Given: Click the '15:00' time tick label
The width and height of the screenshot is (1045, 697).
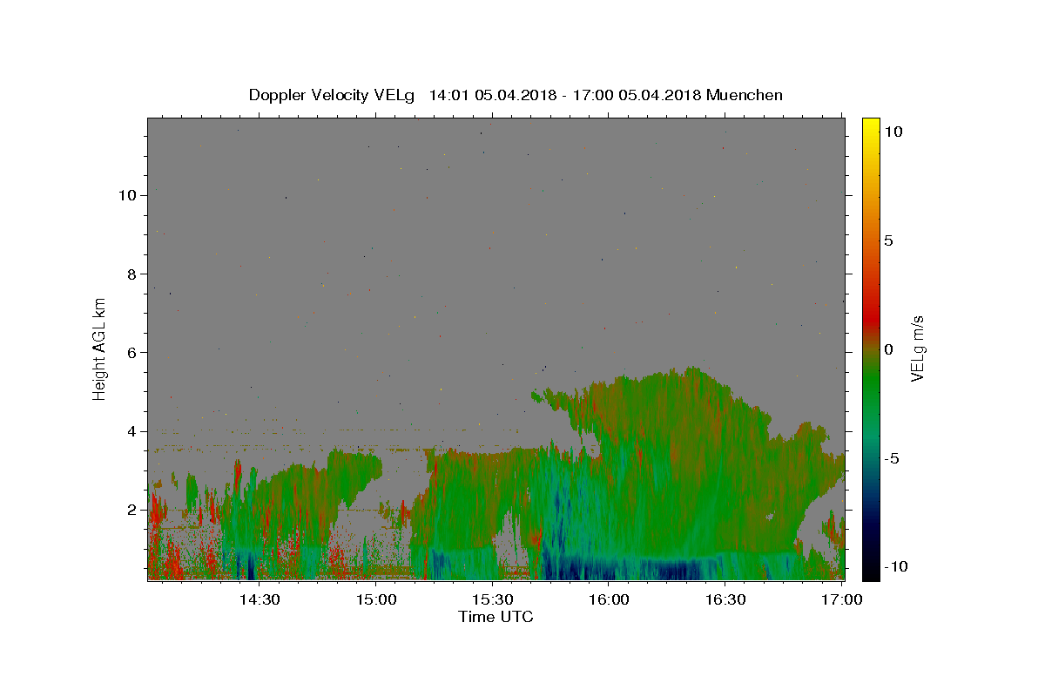Looking at the screenshot, I should pos(376,600).
